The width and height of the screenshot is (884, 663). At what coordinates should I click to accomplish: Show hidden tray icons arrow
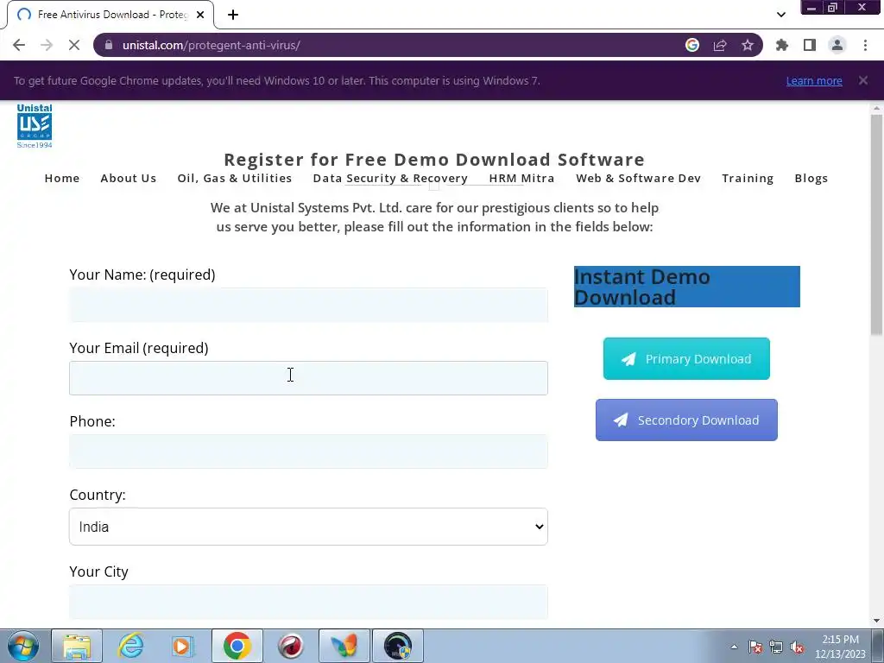point(734,647)
